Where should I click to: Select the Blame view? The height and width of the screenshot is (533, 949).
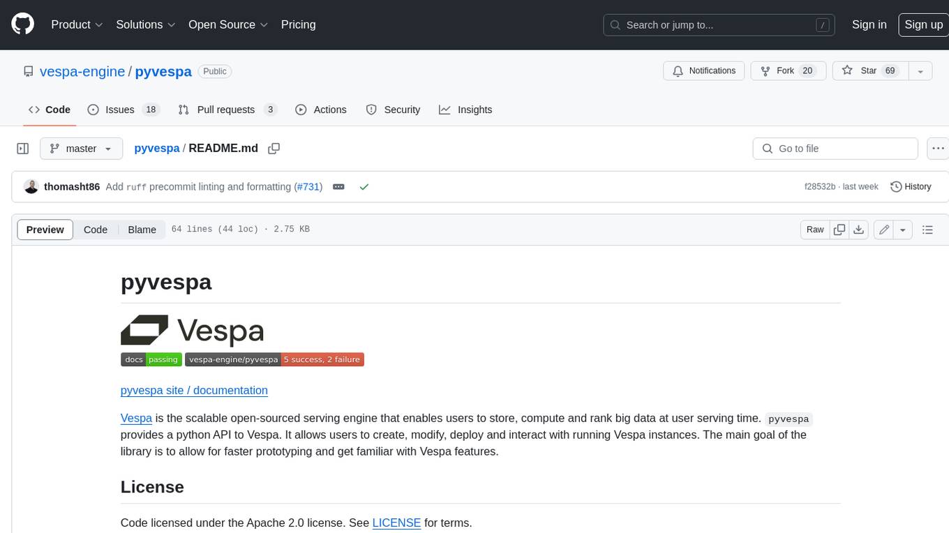point(142,230)
